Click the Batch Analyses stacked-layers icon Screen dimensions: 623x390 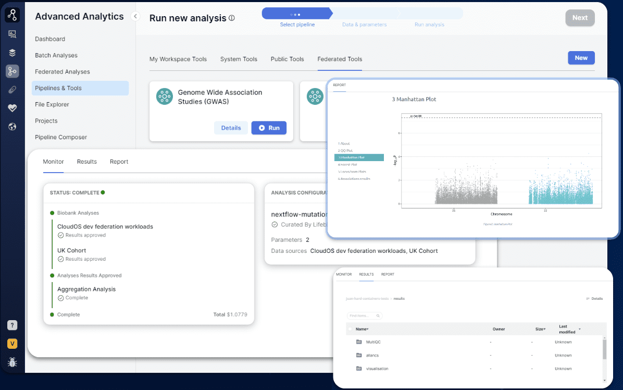(x=13, y=52)
